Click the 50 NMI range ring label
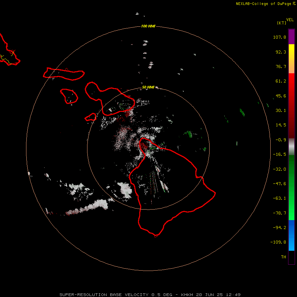The image size is (297, 297). pyautogui.click(x=148, y=87)
